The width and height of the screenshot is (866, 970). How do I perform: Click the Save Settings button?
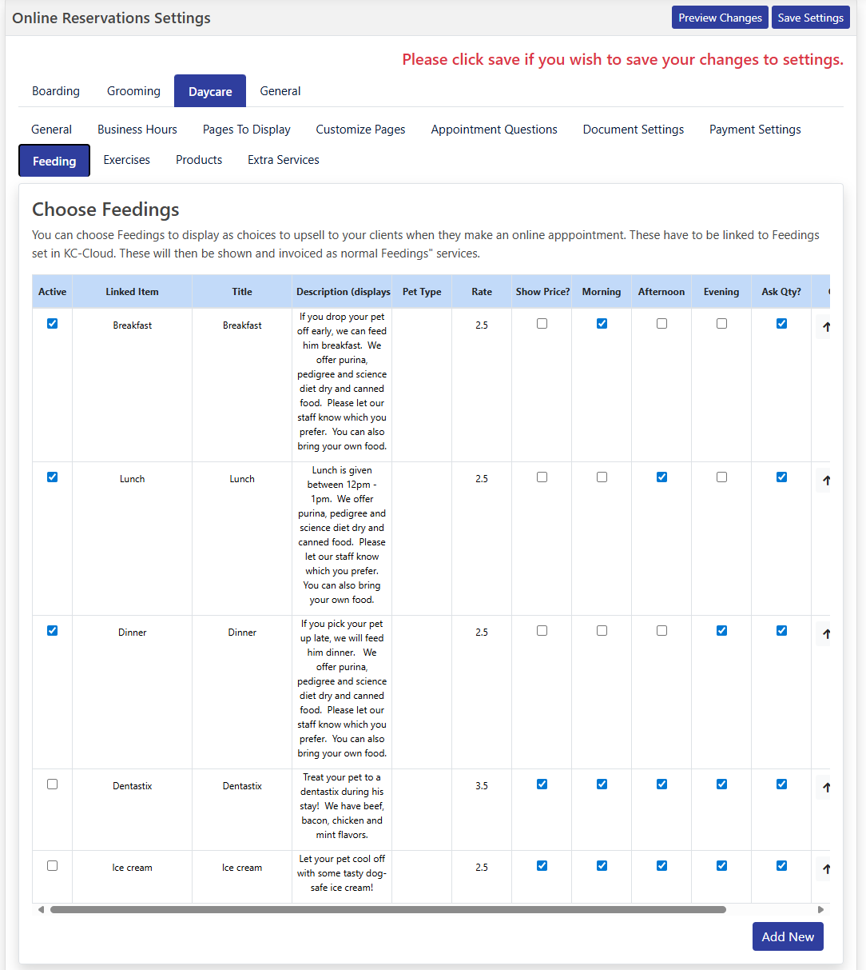(811, 18)
